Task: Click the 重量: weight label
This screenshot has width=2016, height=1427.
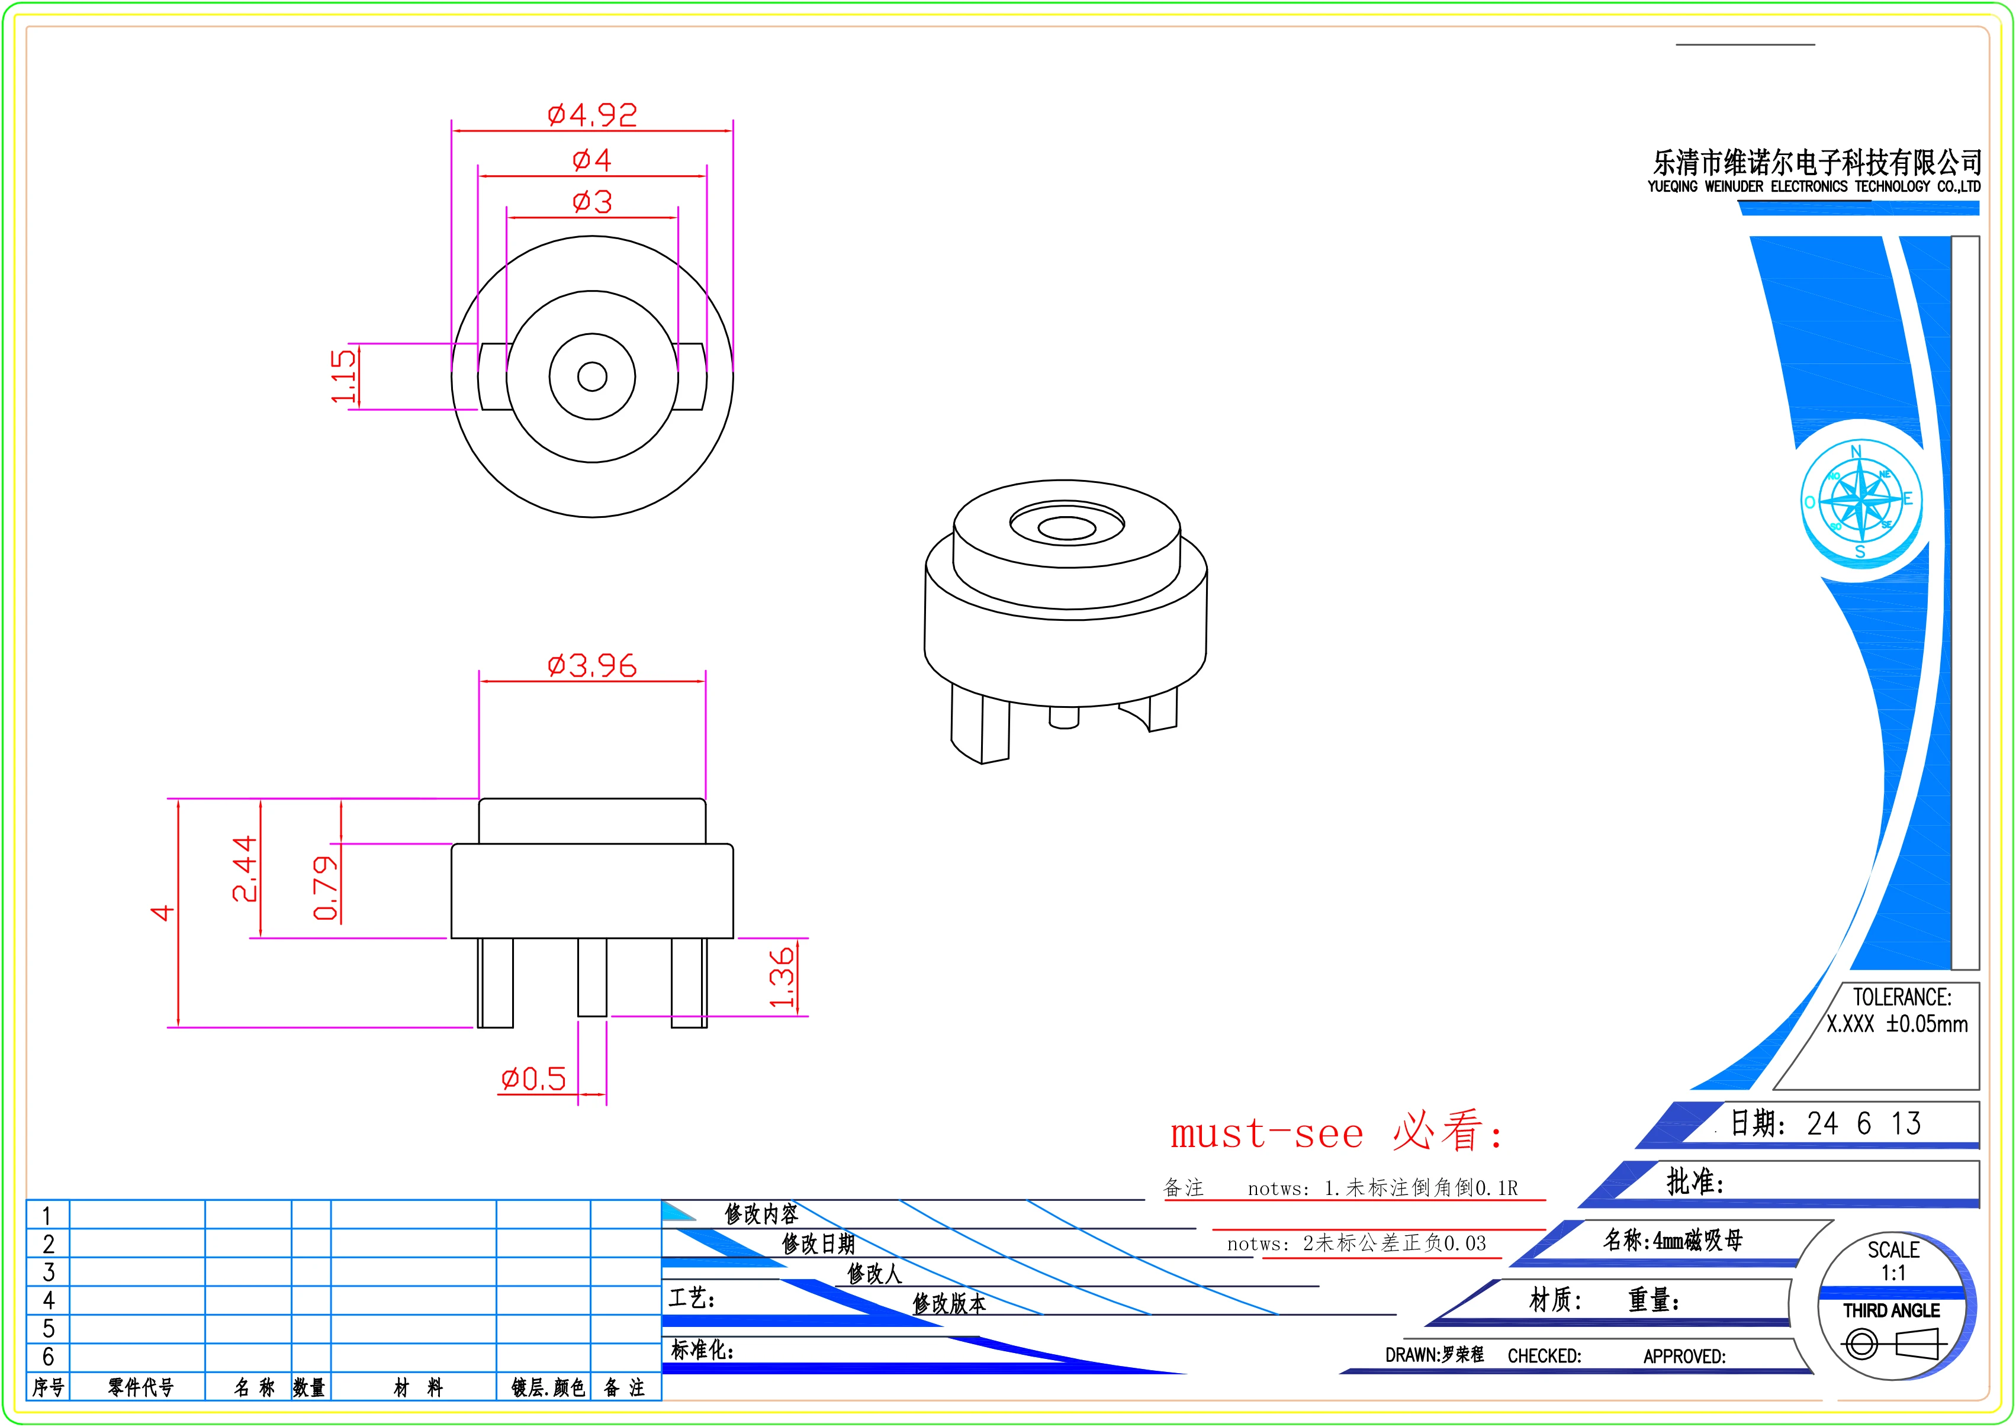Action: tap(1654, 1300)
